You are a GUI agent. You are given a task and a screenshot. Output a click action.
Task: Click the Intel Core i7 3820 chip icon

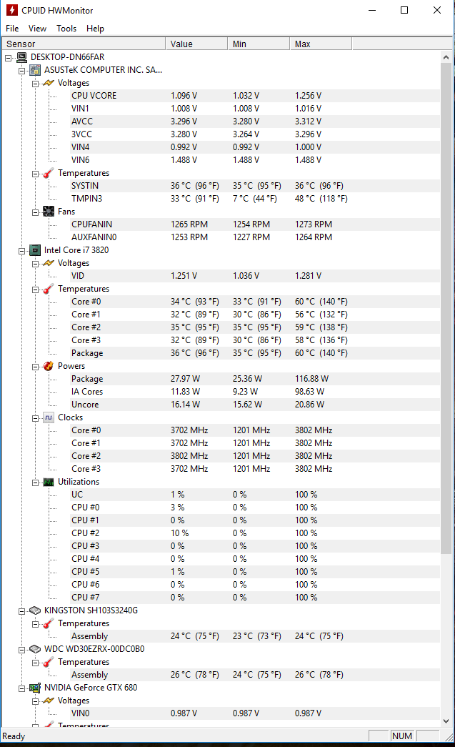[x=35, y=250]
